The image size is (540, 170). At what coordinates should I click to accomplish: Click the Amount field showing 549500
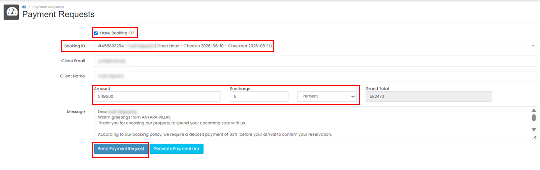coord(157,96)
